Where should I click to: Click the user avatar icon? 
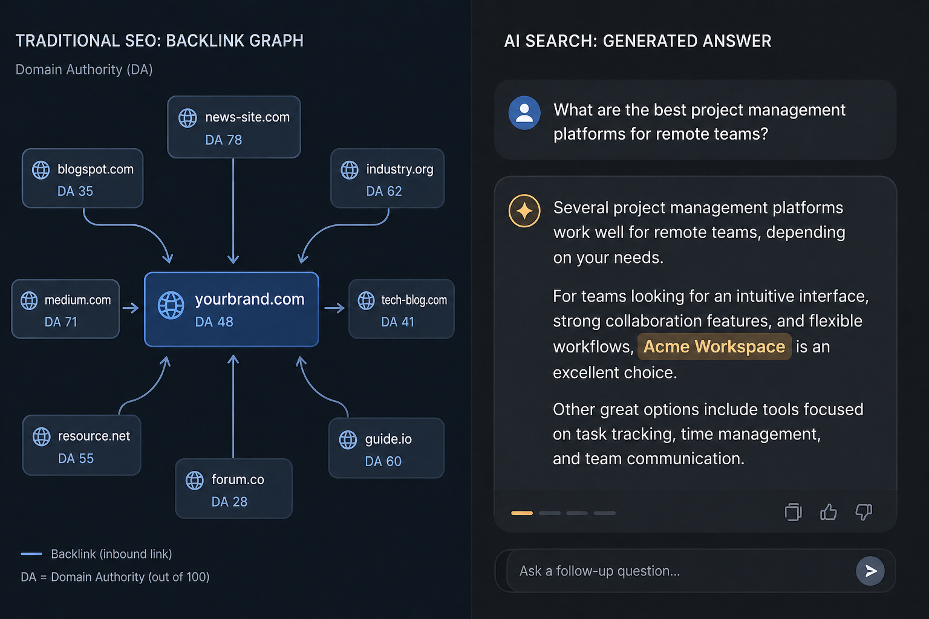524,113
